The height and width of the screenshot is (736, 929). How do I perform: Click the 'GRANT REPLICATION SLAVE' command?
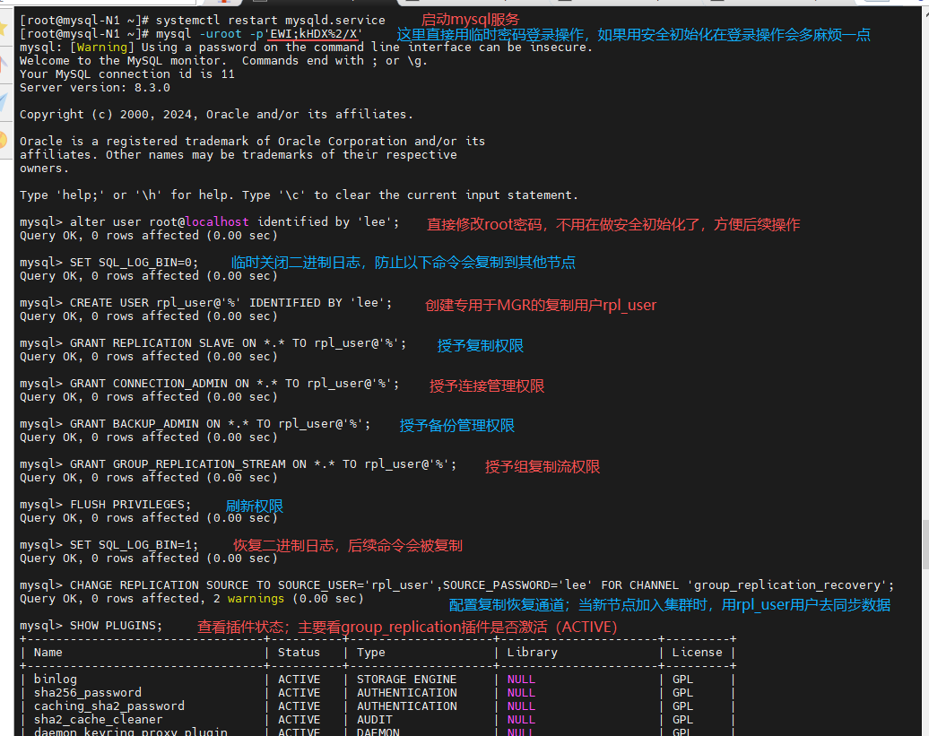click(x=239, y=342)
